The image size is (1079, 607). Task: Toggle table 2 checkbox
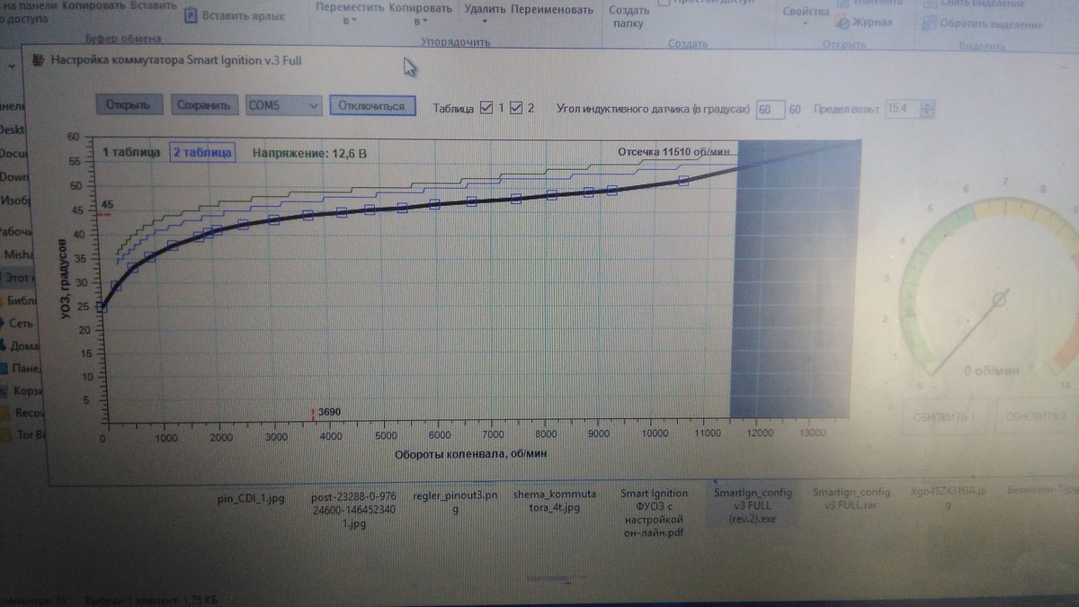point(516,108)
